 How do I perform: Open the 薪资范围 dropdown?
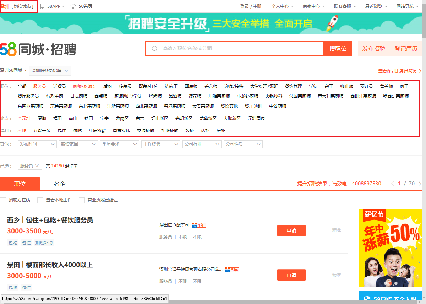tap(78, 144)
